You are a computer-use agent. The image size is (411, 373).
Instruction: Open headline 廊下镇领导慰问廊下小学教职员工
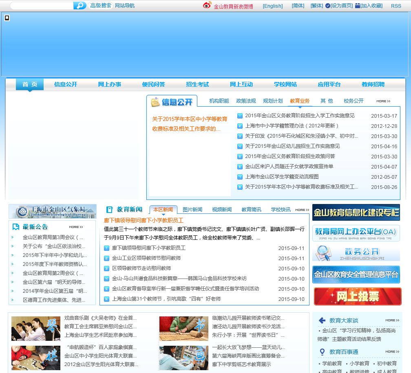pyautogui.click(x=144, y=220)
